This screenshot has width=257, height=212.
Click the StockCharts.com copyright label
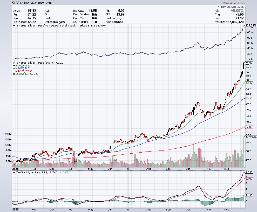coord(233,3)
